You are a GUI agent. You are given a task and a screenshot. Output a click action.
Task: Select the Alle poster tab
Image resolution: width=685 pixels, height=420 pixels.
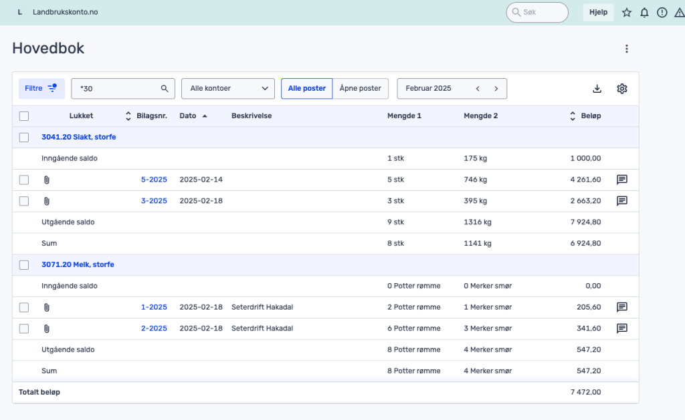[x=306, y=89]
